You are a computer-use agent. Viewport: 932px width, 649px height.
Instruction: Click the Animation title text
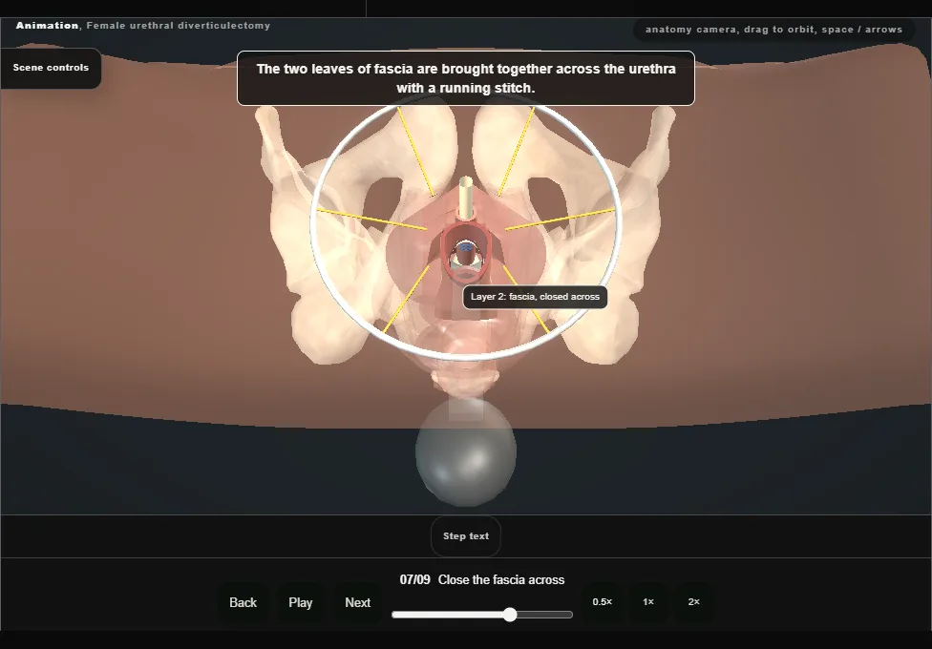coord(142,26)
